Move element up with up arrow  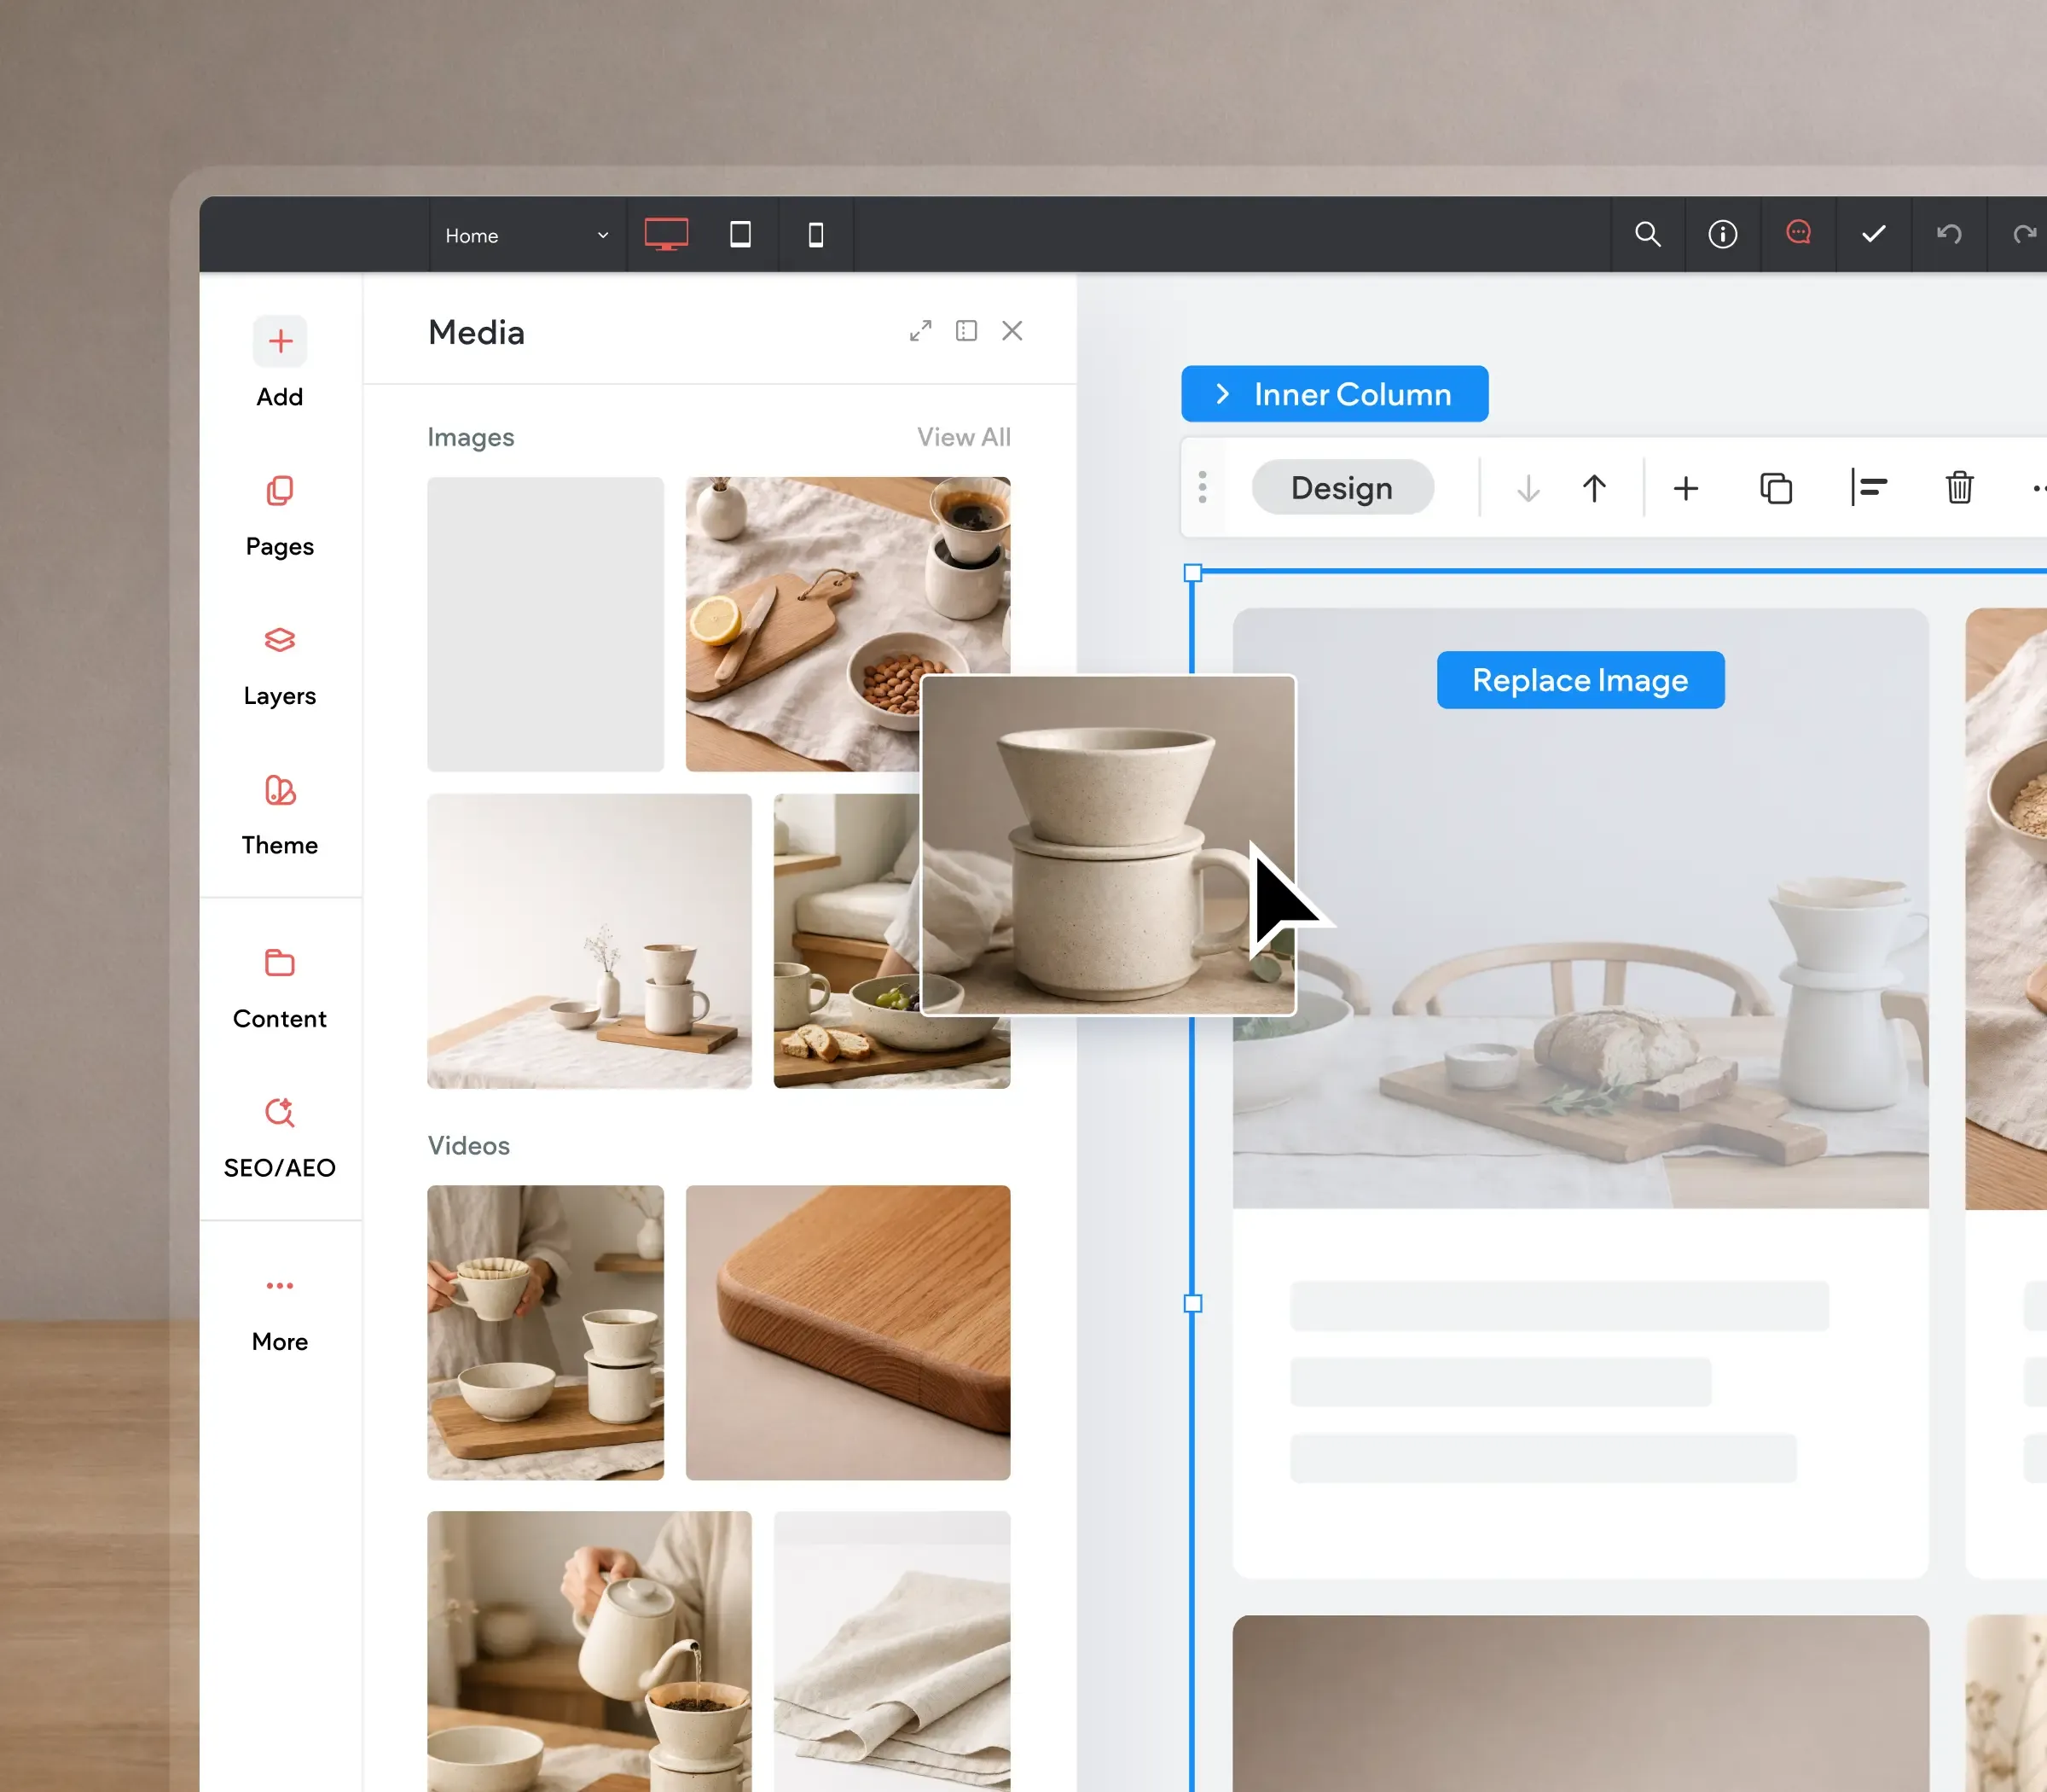1594,488
